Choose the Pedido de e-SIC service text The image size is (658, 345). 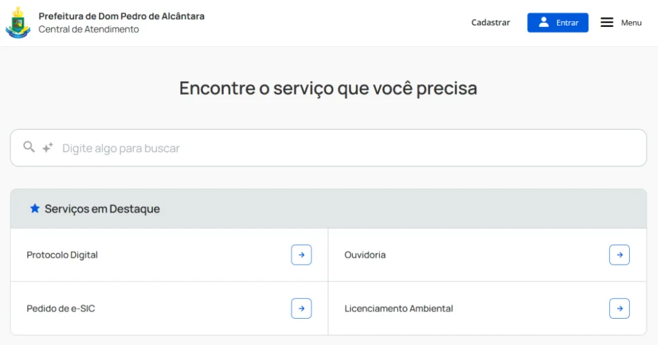click(61, 308)
